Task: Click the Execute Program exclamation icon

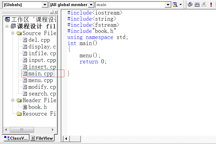Action: [211, 5]
